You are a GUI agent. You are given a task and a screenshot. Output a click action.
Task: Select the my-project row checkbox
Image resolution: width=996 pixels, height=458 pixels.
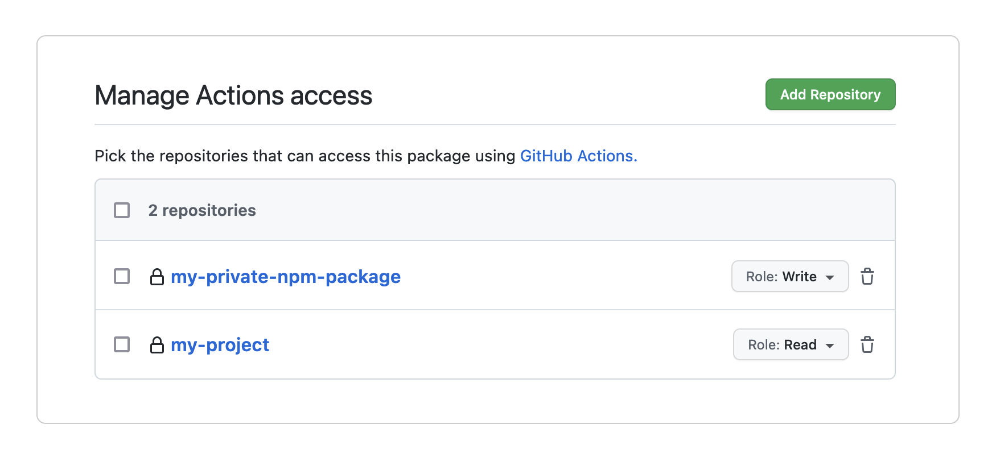[122, 344]
